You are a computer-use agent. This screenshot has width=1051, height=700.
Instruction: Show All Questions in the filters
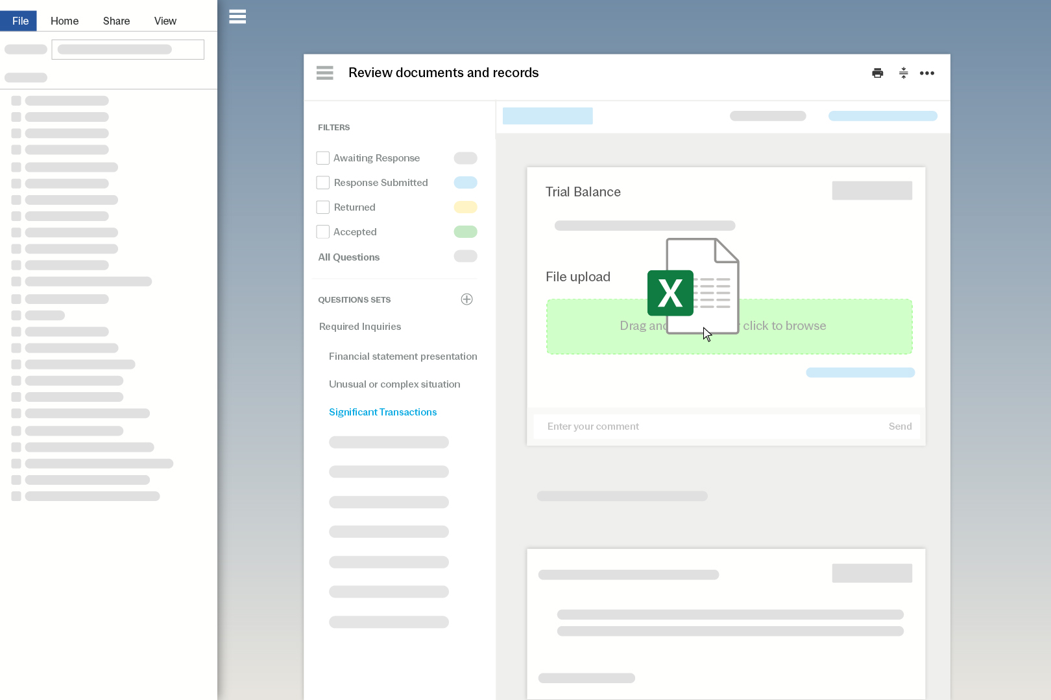coord(349,257)
